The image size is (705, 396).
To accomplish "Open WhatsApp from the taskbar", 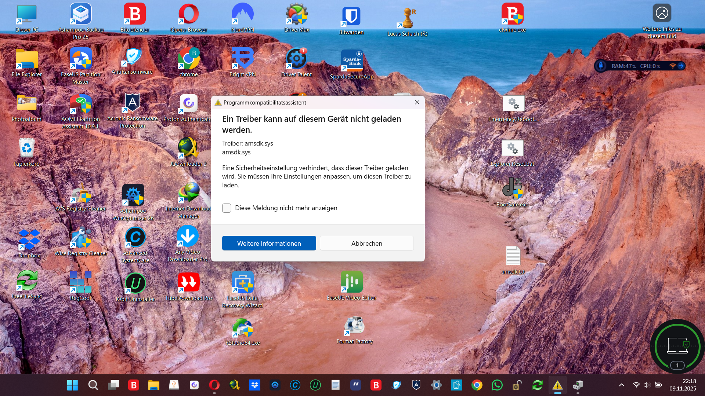I will 497,385.
